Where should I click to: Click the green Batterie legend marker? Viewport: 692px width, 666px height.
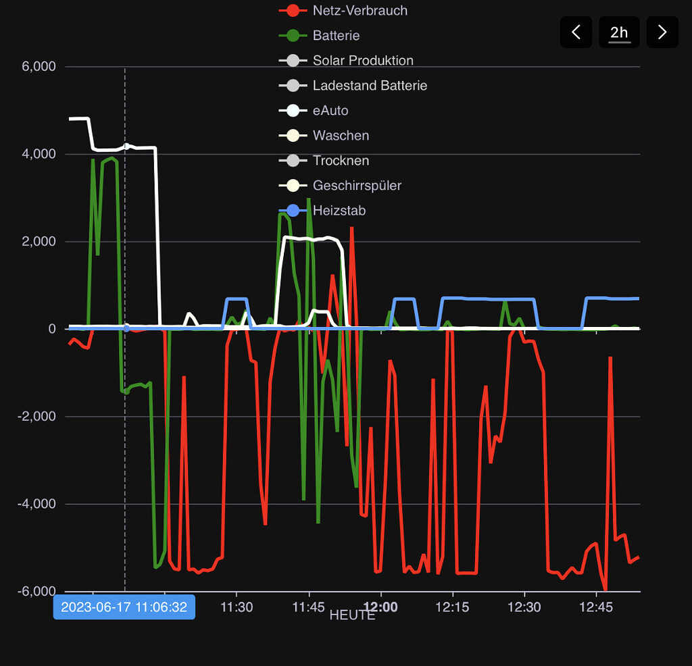tap(293, 35)
